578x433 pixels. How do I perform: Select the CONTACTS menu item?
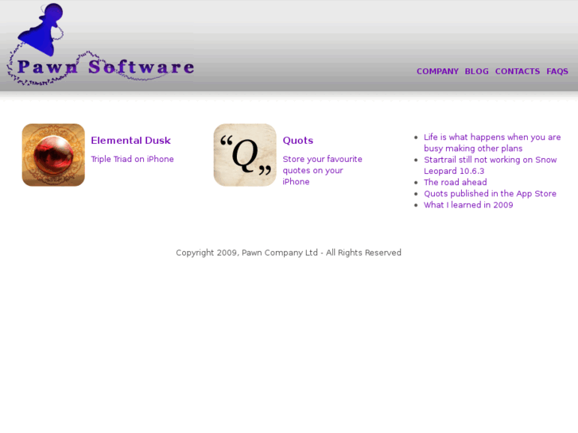point(518,72)
